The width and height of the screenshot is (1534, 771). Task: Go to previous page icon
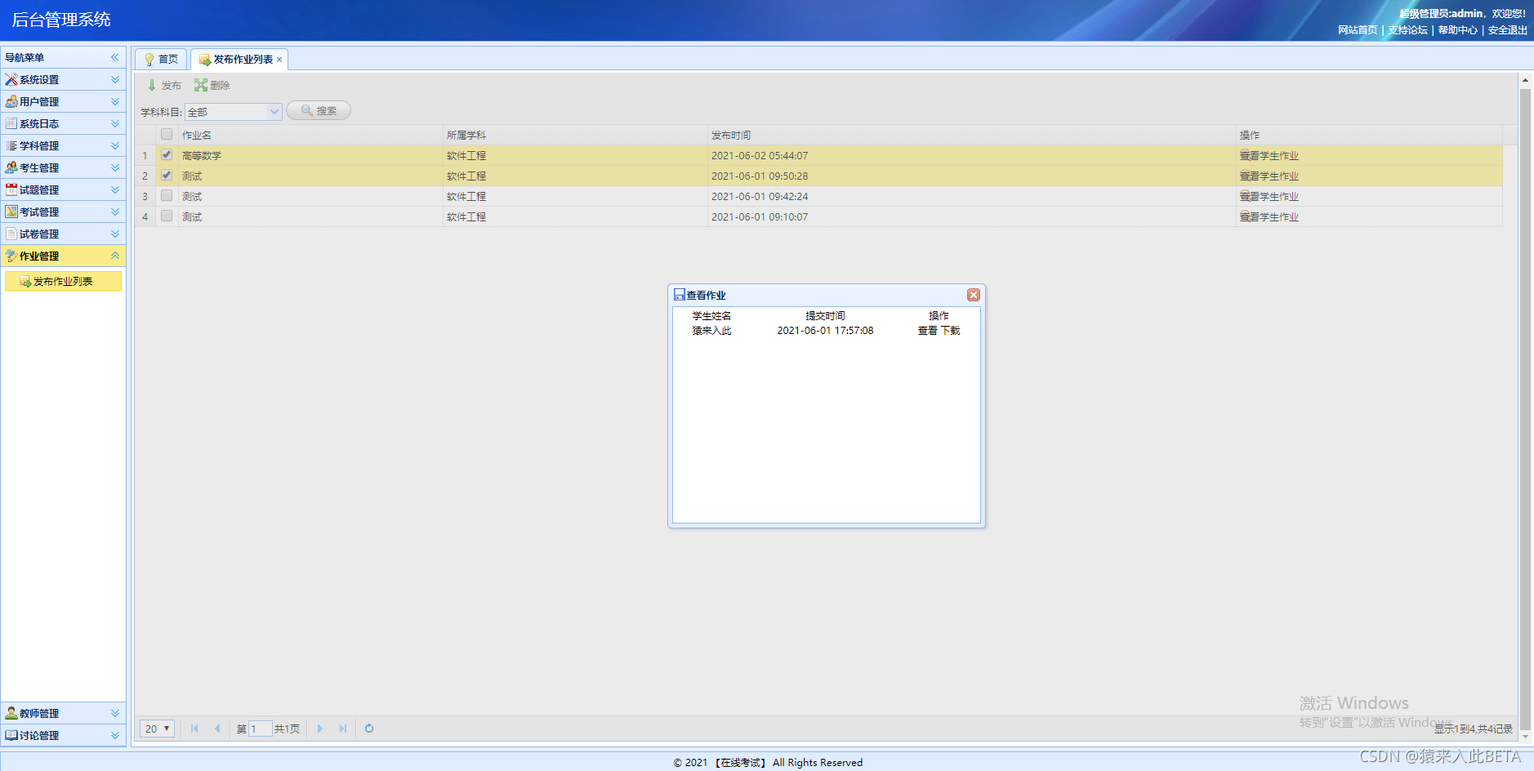coord(217,729)
